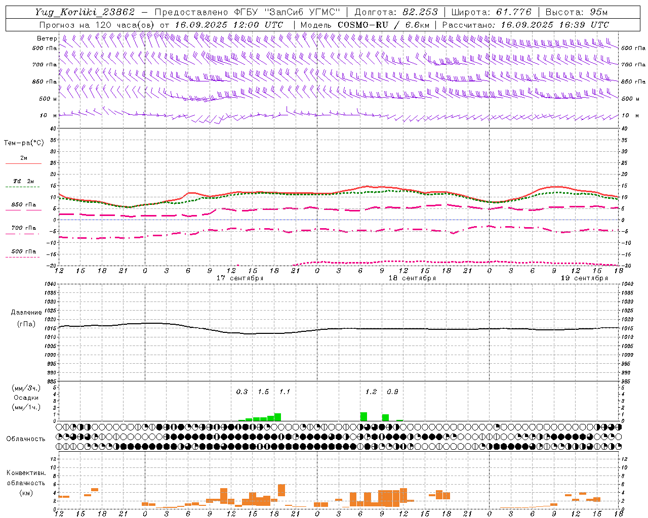Viewport: 648px width, 518px height.
Task: Click the tall green precipitation bar below 1.2
Action: pos(363,417)
